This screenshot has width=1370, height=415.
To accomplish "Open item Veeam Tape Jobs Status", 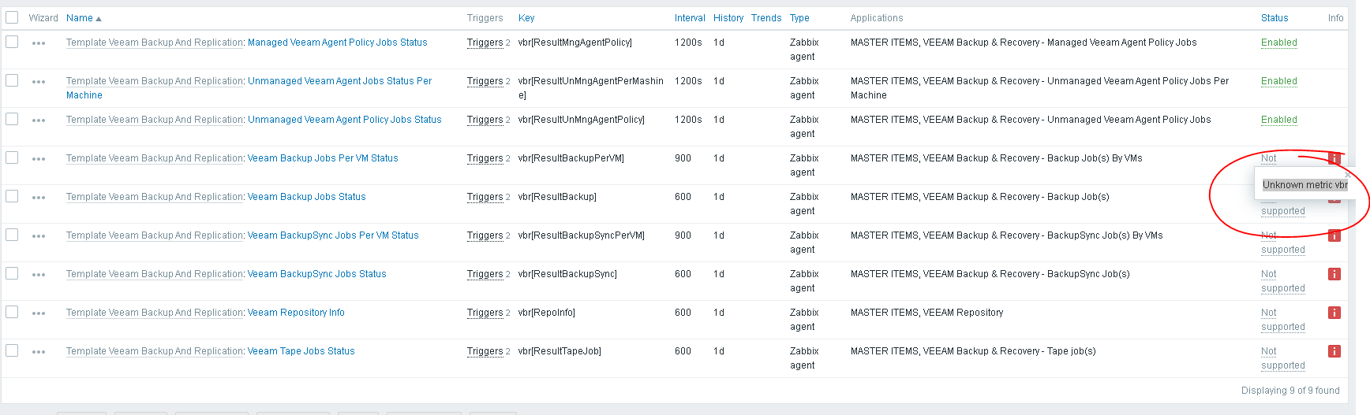I will click(x=301, y=351).
